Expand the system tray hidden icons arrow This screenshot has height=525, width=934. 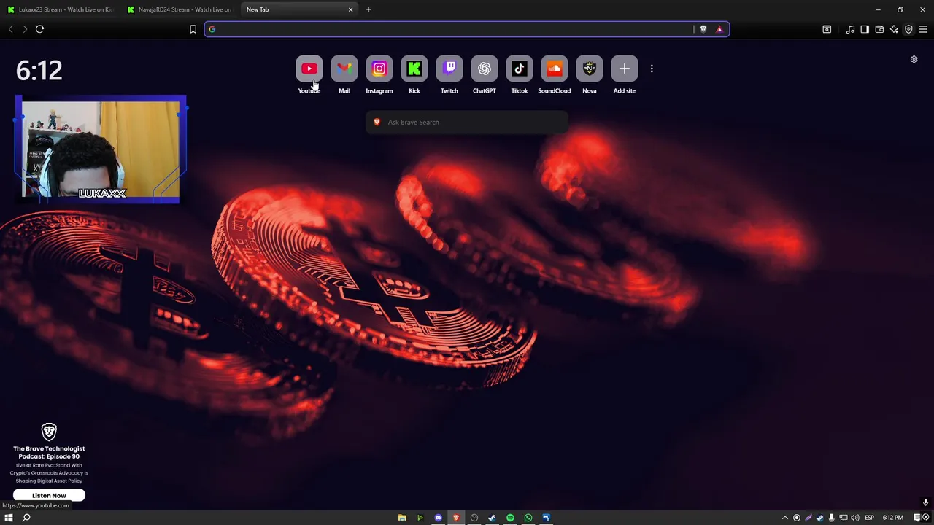coord(785,518)
